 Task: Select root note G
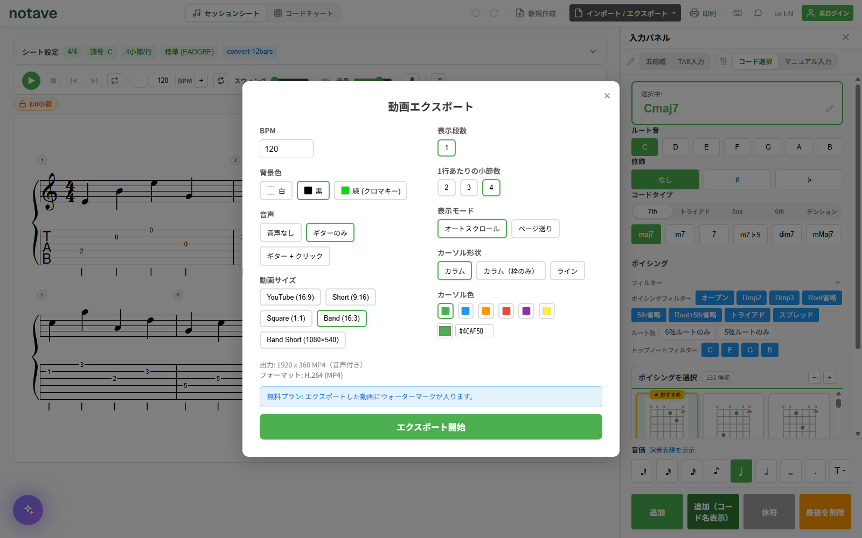[768, 147]
